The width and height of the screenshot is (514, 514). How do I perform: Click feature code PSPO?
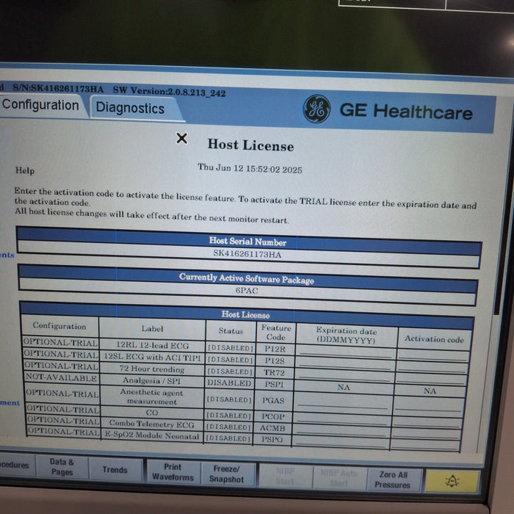coord(272,439)
